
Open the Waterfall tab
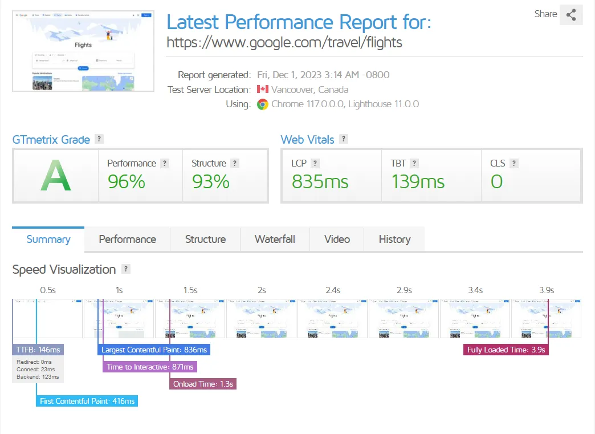(x=275, y=239)
